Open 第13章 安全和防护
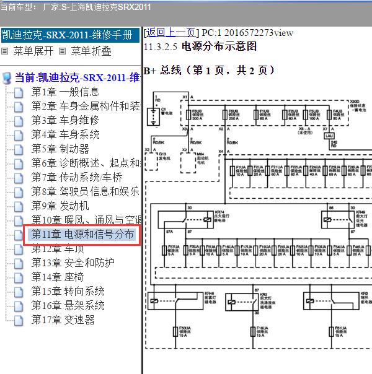372x374 pixels. click(73, 263)
